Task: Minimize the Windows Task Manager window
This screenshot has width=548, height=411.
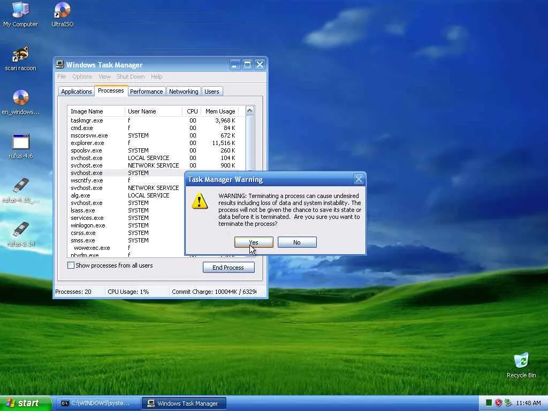Action: point(235,65)
